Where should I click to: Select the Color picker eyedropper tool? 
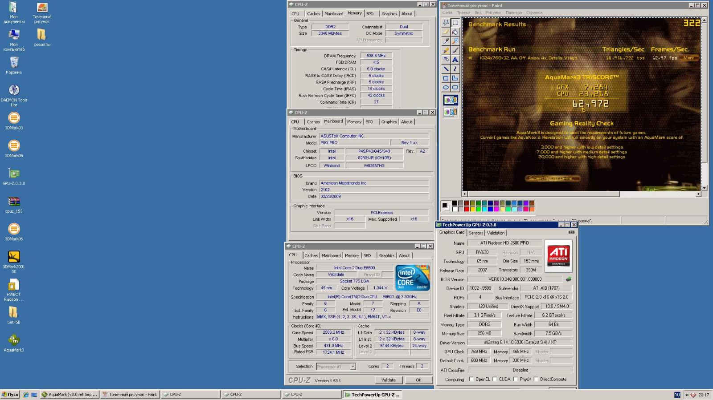point(446,41)
